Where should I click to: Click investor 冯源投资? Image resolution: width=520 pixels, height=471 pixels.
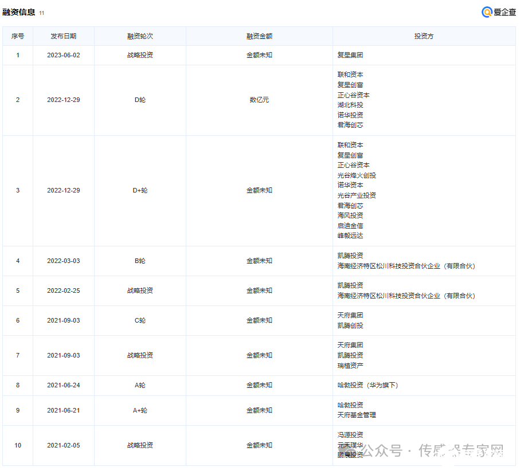click(x=350, y=435)
